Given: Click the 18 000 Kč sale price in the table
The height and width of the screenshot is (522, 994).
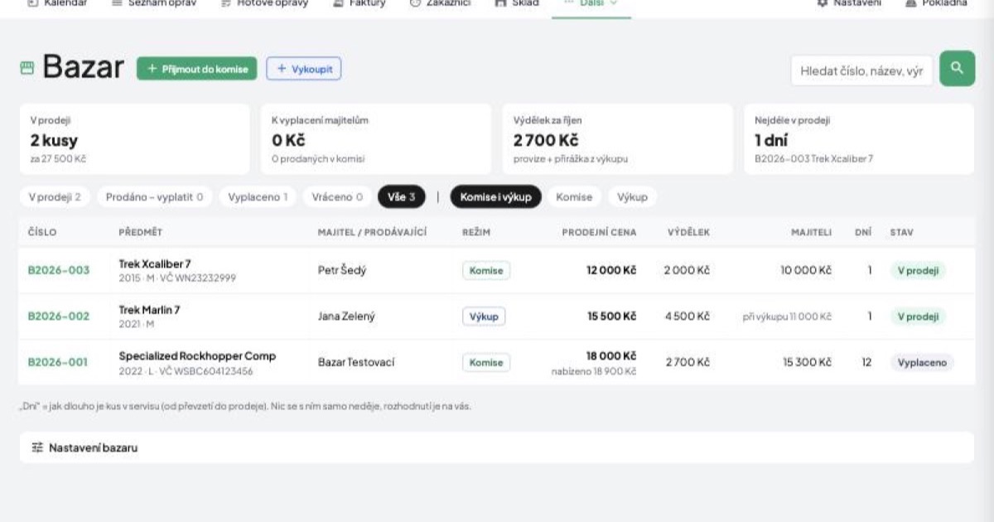Looking at the screenshot, I should click(611, 355).
